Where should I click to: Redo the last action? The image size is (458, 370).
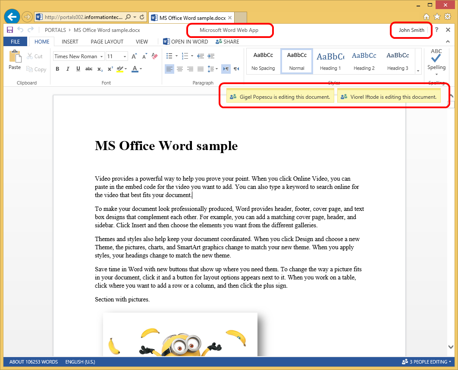(30, 29)
